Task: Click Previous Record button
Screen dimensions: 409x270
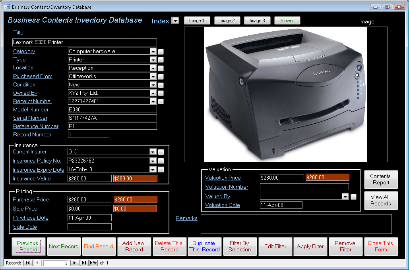Action: (x=29, y=246)
